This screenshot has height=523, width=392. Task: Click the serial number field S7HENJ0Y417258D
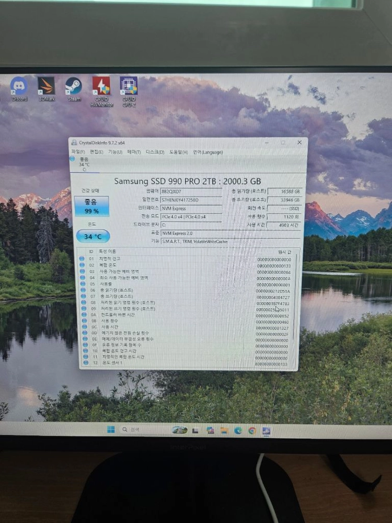(191, 200)
